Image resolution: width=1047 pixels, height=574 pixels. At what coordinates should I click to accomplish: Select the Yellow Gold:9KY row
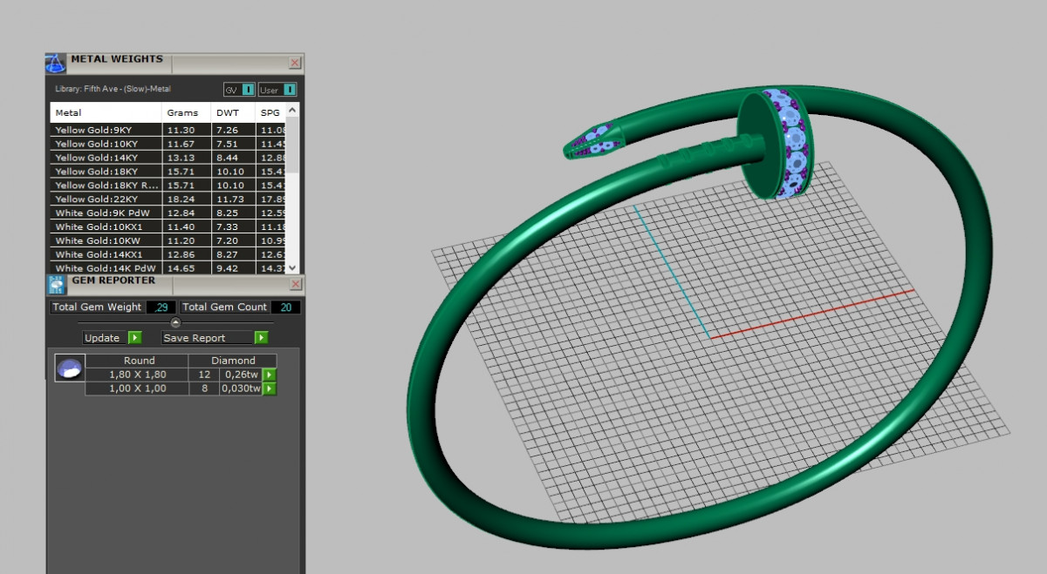(x=168, y=130)
